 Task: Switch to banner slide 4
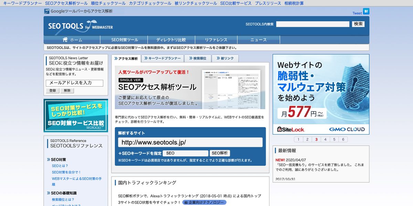(x=325, y=139)
